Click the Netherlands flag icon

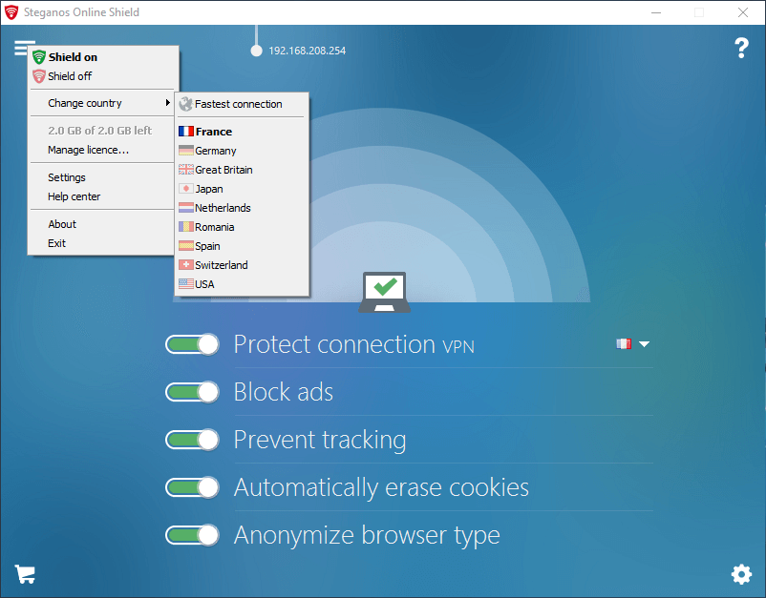[x=186, y=208]
